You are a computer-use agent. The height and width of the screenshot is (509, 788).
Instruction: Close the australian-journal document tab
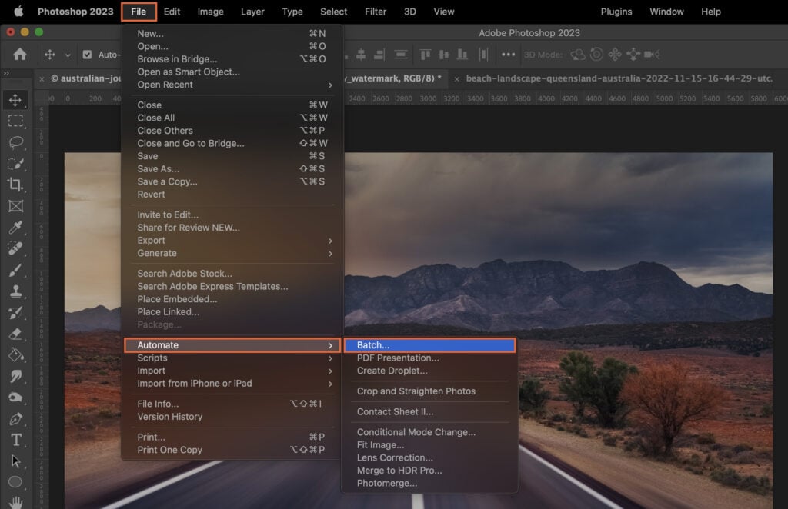click(42, 78)
